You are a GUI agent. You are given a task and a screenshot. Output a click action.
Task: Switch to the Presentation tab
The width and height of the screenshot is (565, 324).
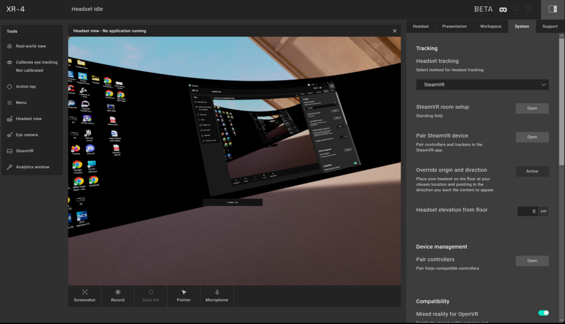(x=454, y=27)
